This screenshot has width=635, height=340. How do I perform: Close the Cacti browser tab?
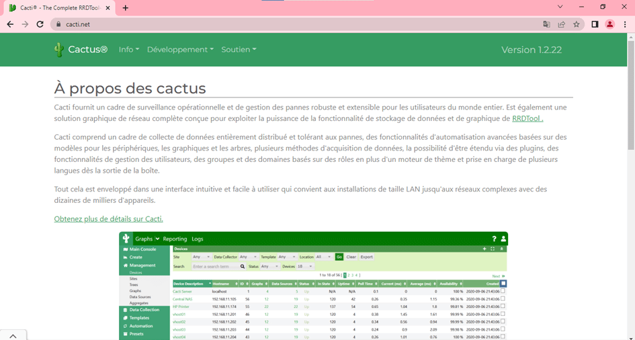click(108, 7)
